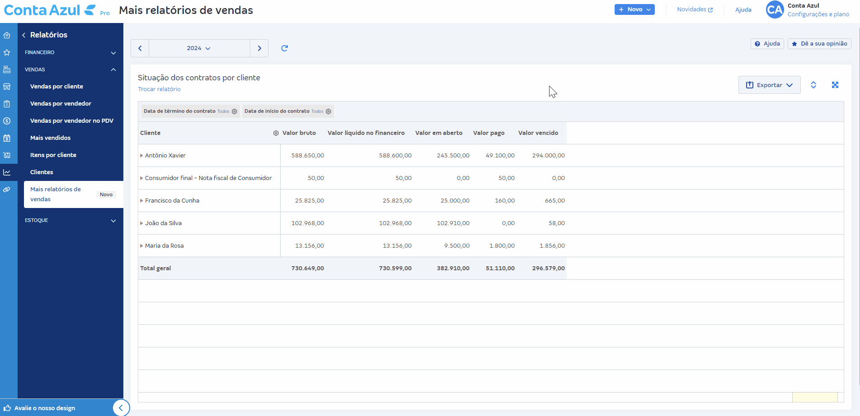The image size is (860, 416).
Task: Enter fullscreen report view
Action: coord(835,85)
